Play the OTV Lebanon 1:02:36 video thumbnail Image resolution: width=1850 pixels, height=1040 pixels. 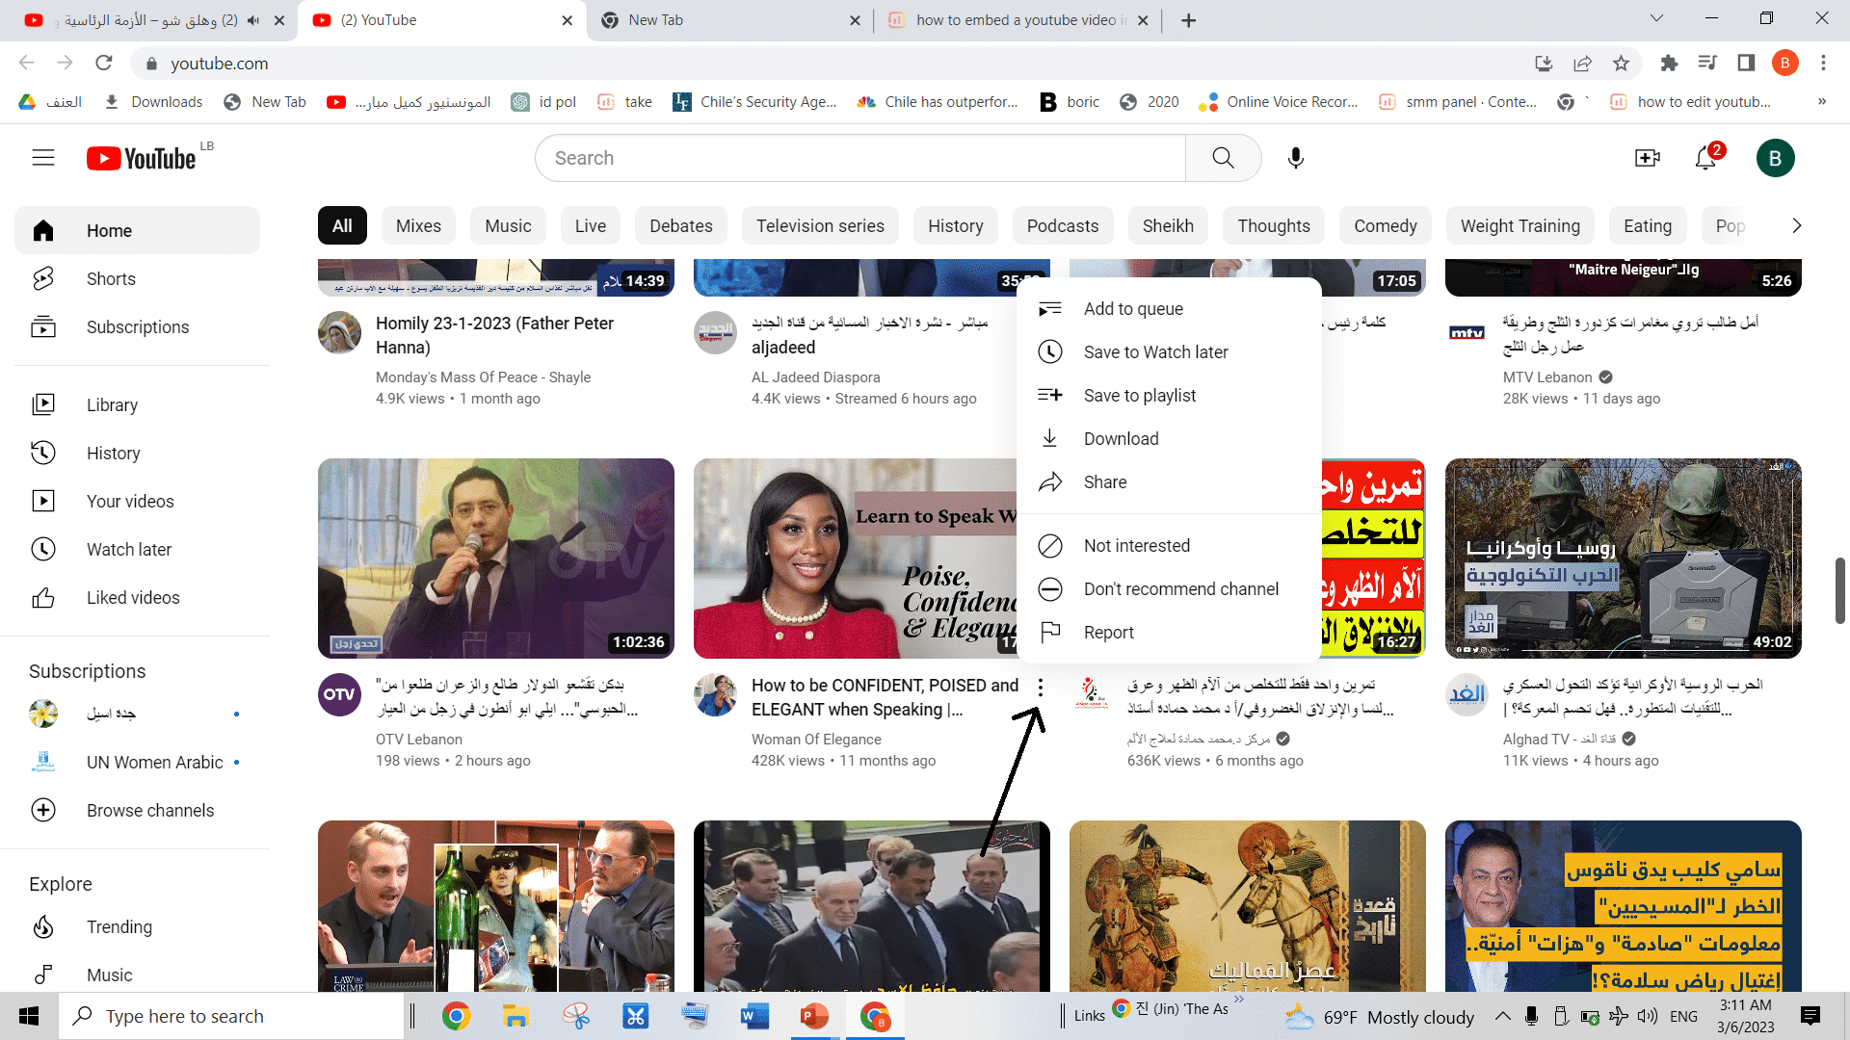point(496,559)
